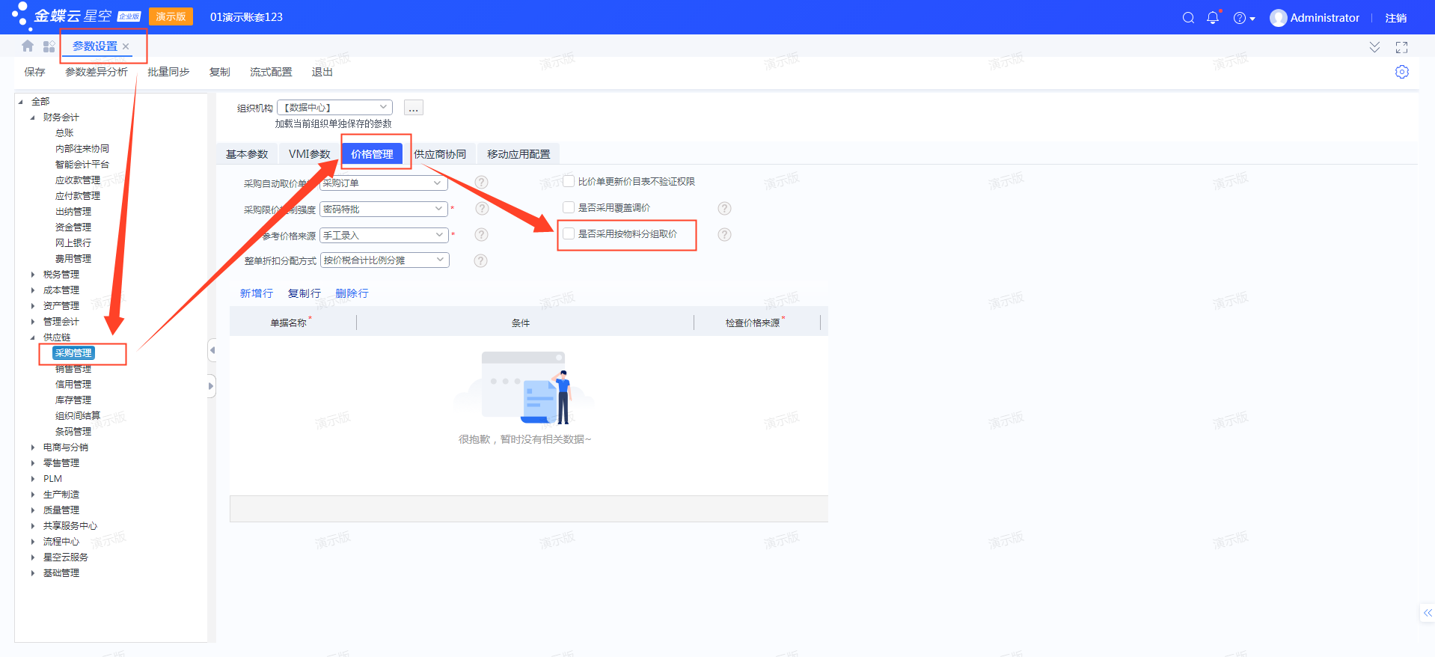Collapse the left panel via splitter arrow
1435x657 pixels.
coord(212,350)
